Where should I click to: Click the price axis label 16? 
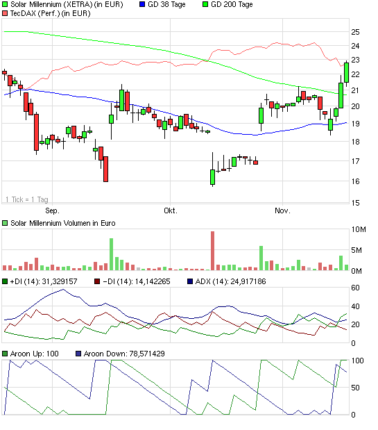355,181
